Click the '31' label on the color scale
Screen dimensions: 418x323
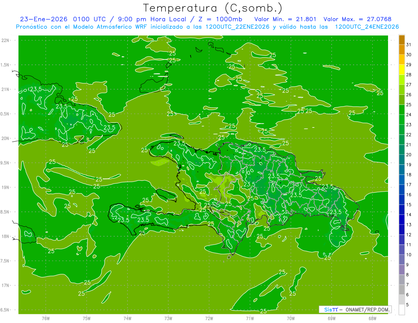coord(409,45)
